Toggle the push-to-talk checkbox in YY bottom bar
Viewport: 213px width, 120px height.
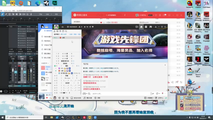[72, 98]
